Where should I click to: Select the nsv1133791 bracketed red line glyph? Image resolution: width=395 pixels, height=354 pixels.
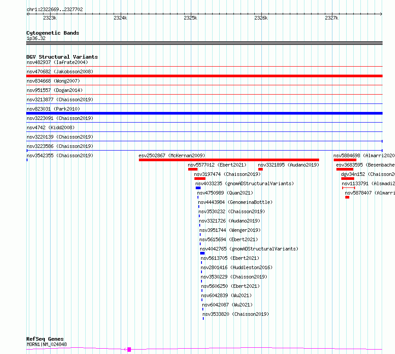coord(349,188)
